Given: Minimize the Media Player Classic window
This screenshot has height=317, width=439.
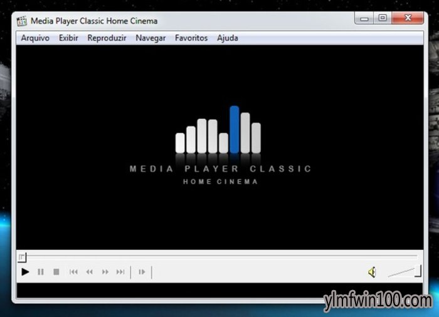Looking at the screenshot, I should coord(364,18).
